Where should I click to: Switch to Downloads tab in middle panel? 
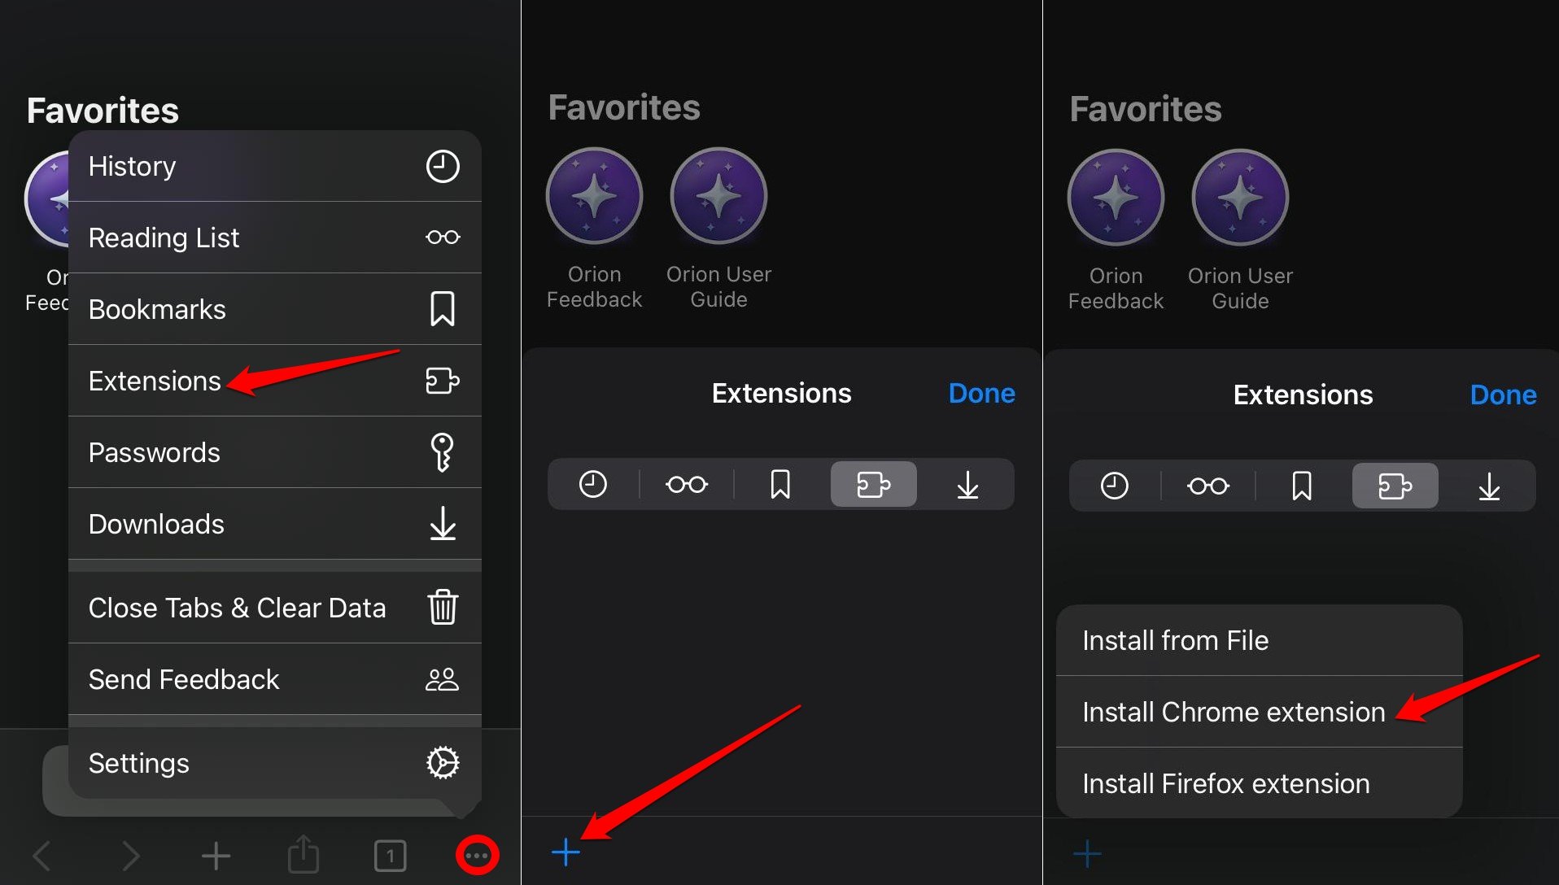967,485
